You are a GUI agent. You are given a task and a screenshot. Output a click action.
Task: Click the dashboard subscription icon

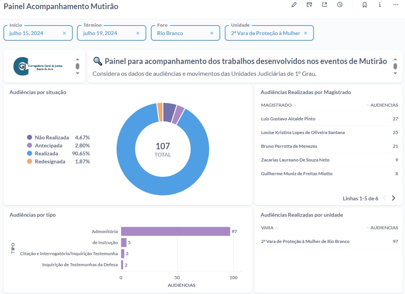[x=309, y=5]
